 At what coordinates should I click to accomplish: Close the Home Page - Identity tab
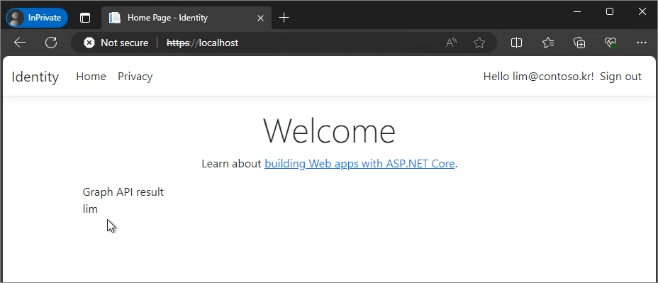point(260,18)
